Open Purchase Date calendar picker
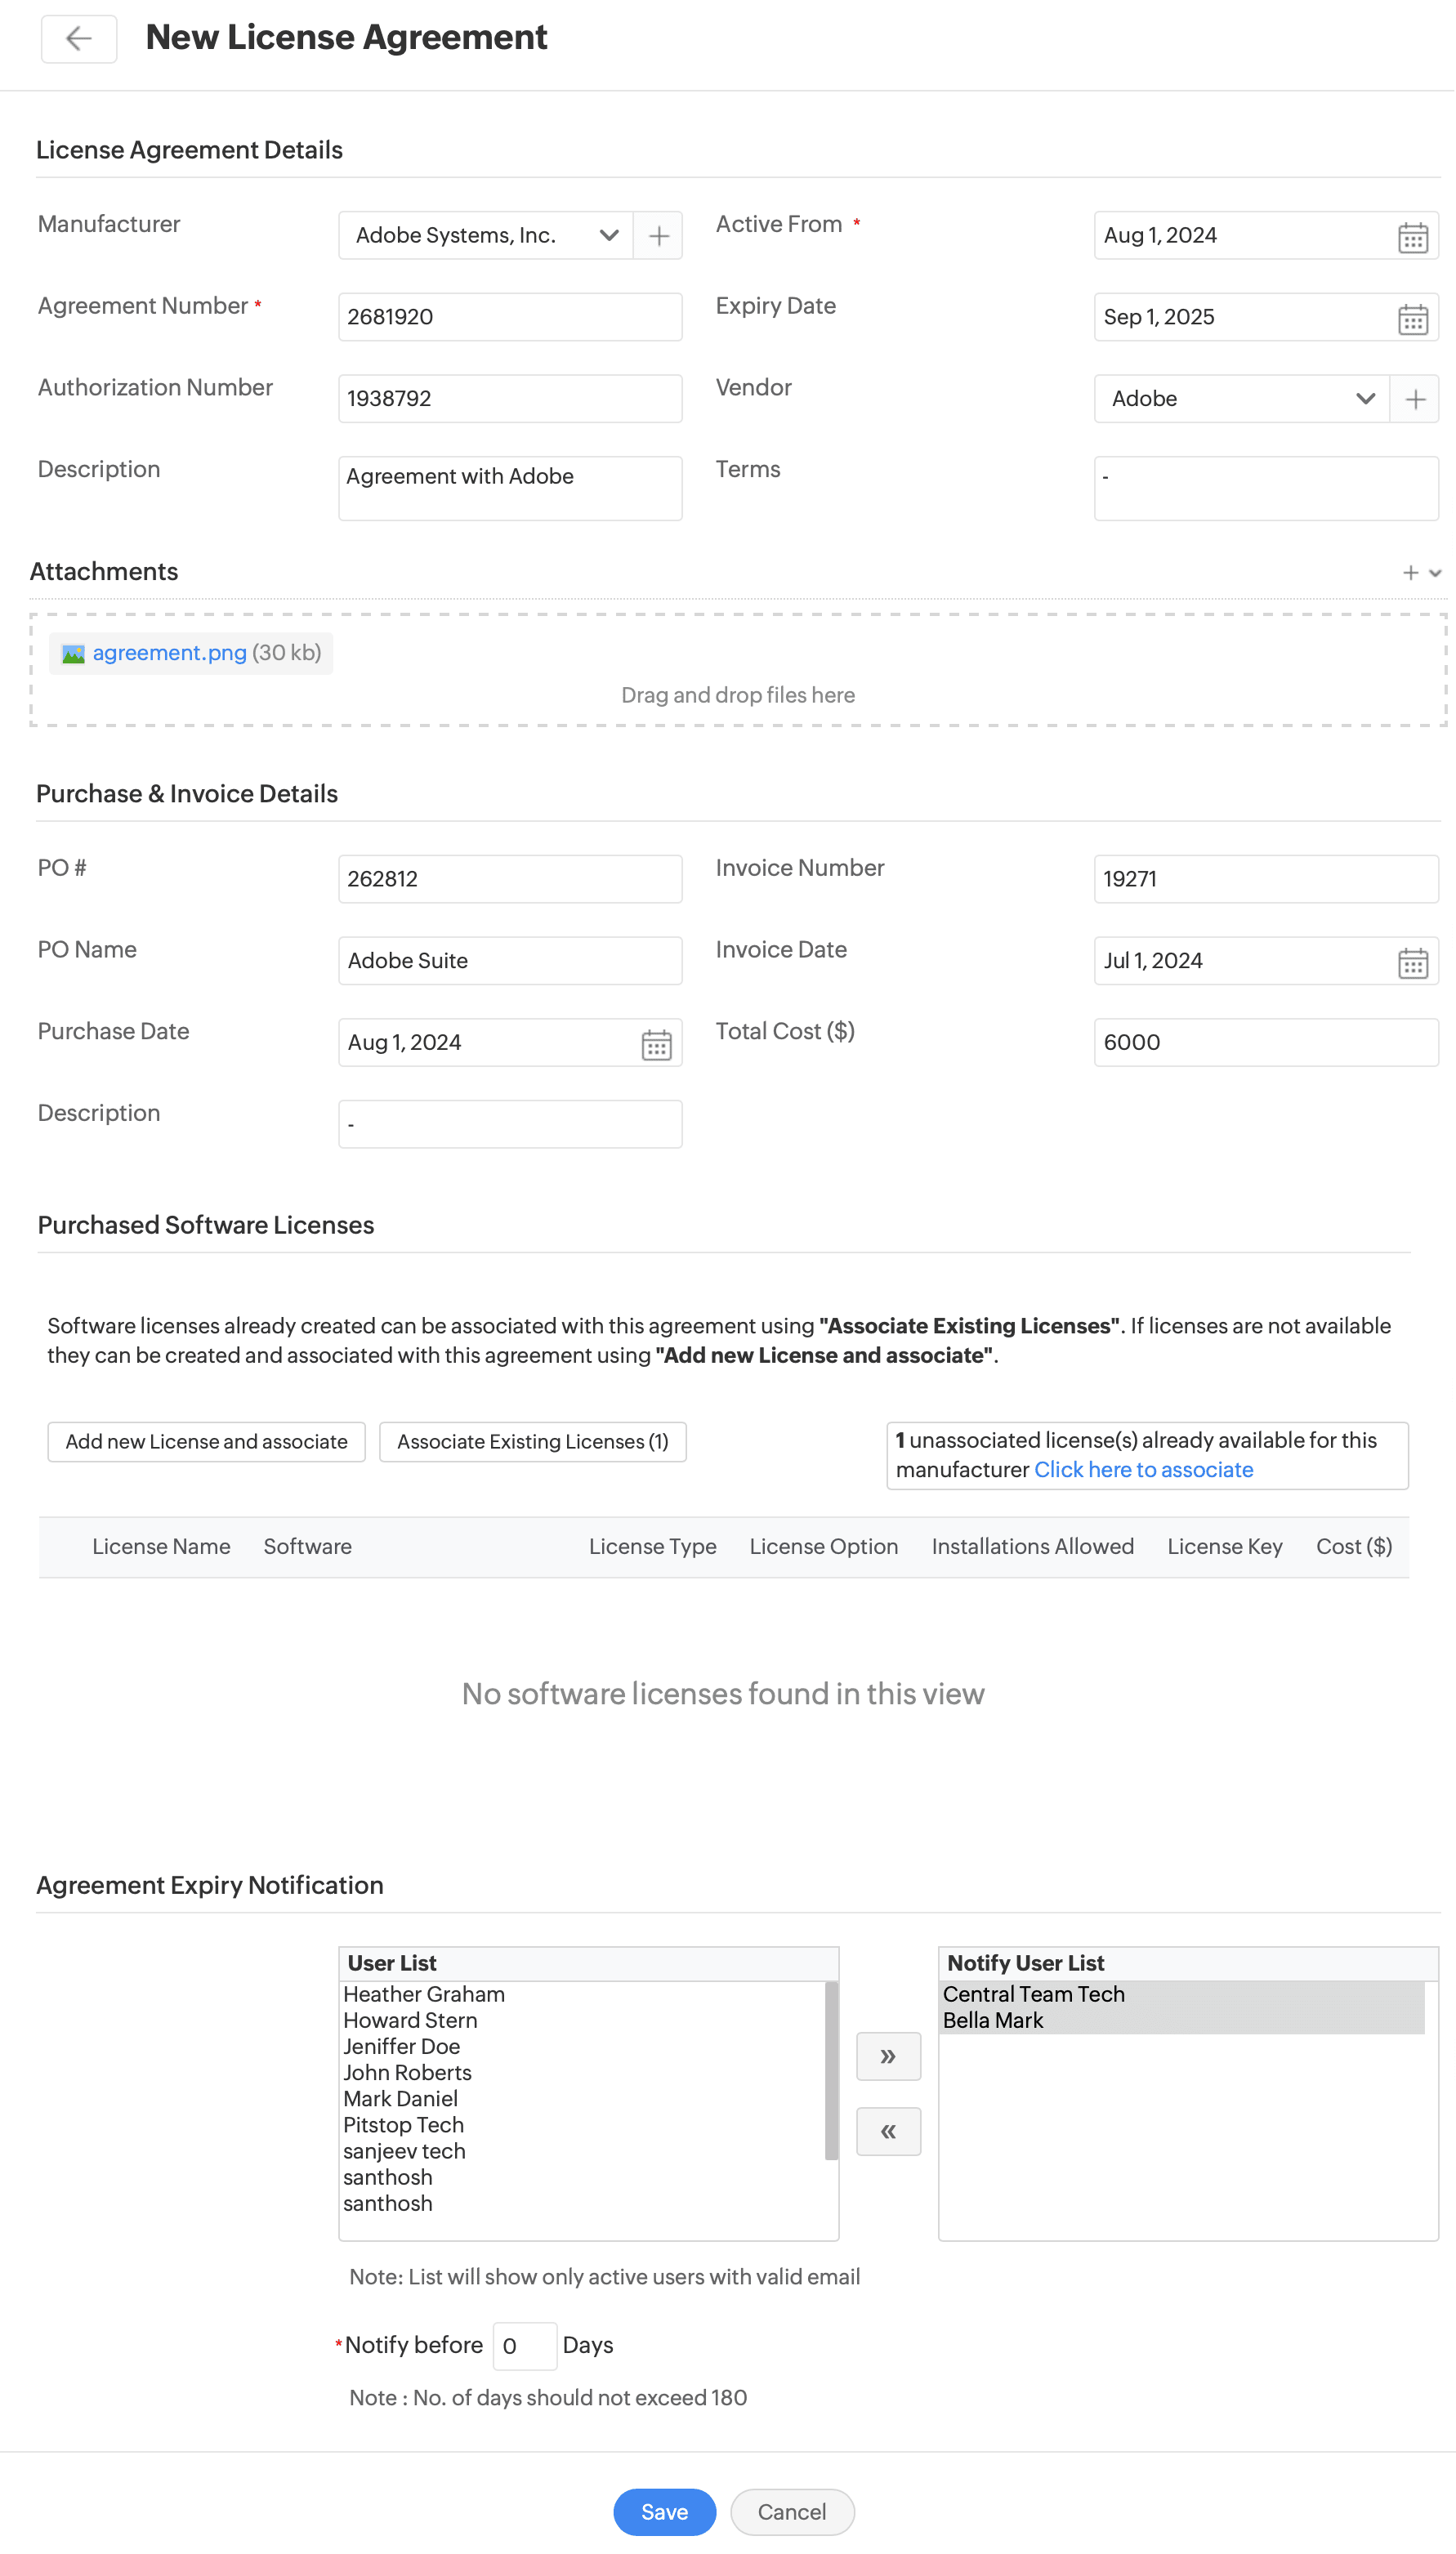 tap(656, 1045)
